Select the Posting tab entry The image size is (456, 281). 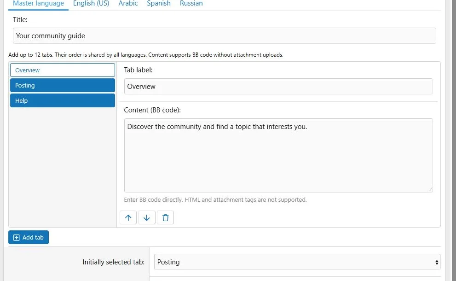tap(63, 85)
